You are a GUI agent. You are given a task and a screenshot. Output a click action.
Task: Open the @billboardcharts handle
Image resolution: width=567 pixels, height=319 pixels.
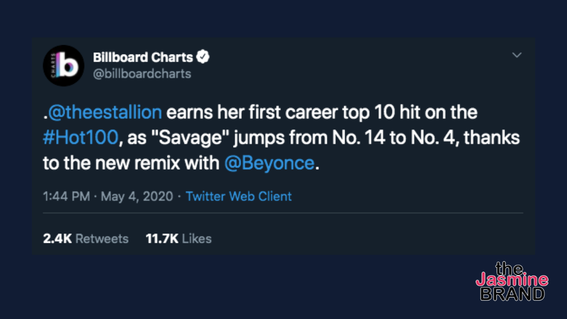tap(142, 74)
